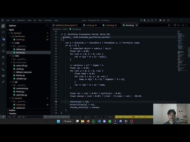Open the linked-squares icon in activity bar
190x142 pixels.
pos(3,70)
